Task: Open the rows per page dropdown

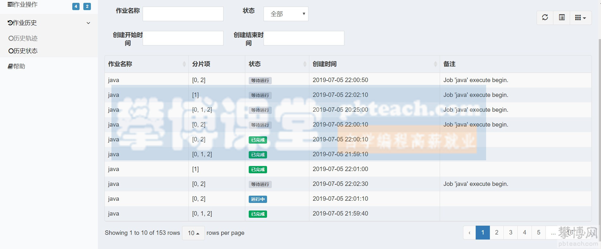Action: coord(193,233)
